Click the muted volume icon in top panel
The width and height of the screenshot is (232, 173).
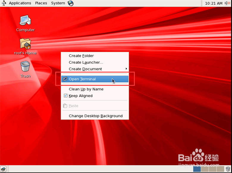coord(227,3)
